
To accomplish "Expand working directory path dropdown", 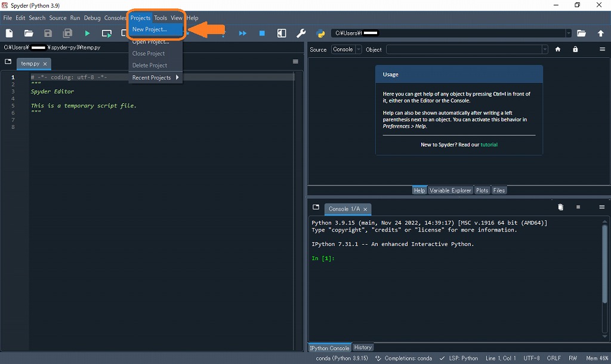I will 569,33.
